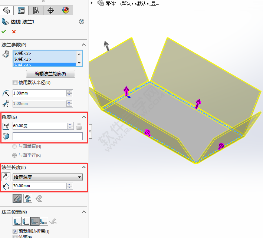Click the bend radius 1.00mm field

(39, 93)
